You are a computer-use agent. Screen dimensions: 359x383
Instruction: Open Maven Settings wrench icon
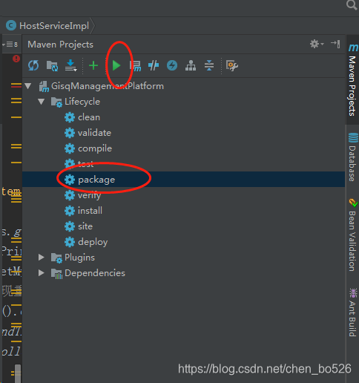tap(232, 66)
